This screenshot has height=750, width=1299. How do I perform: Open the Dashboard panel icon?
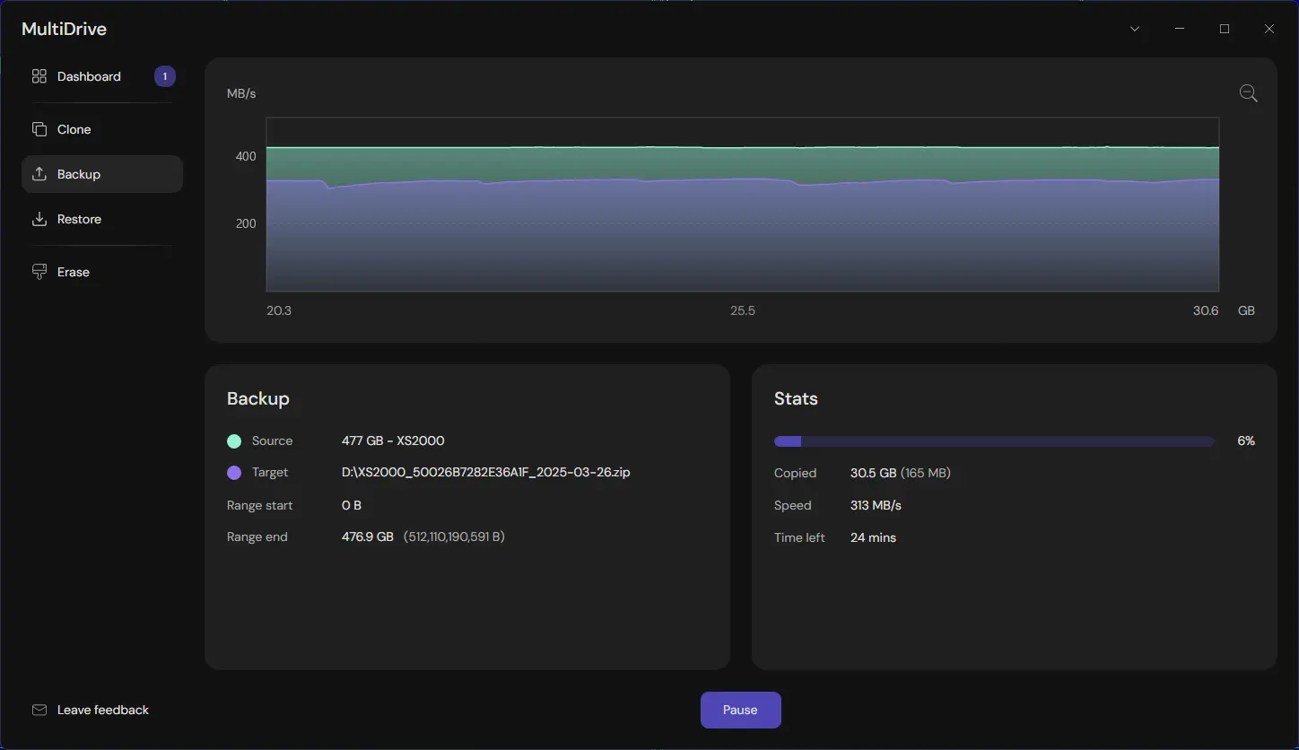point(39,76)
